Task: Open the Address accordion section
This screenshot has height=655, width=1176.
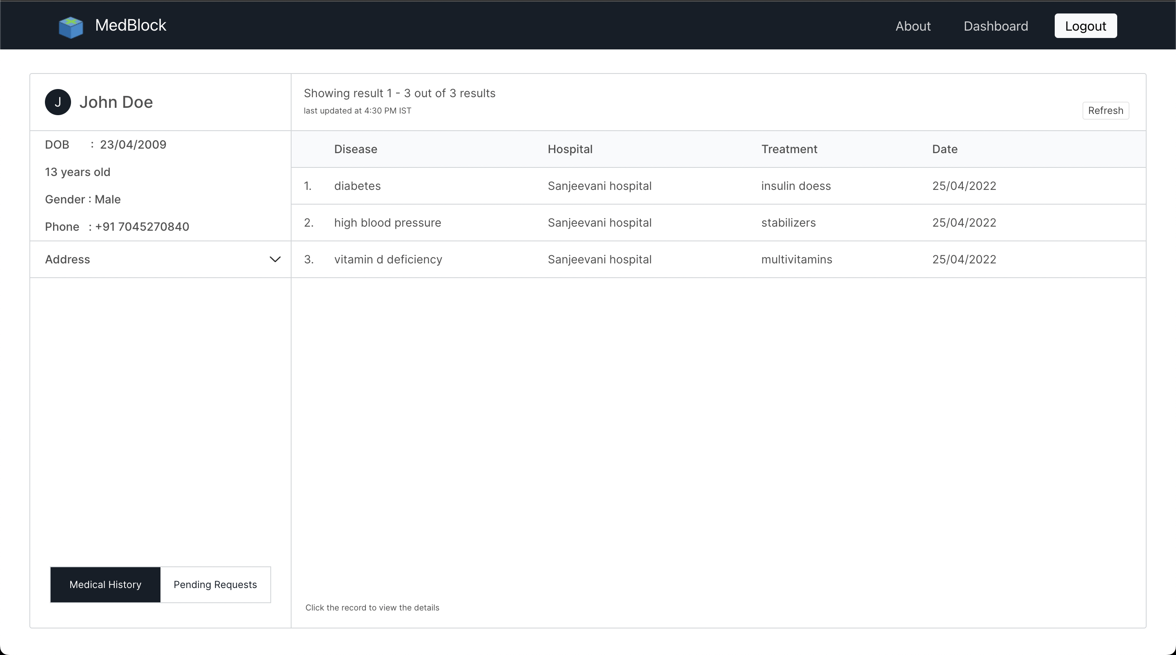Action: click(67, 259)
